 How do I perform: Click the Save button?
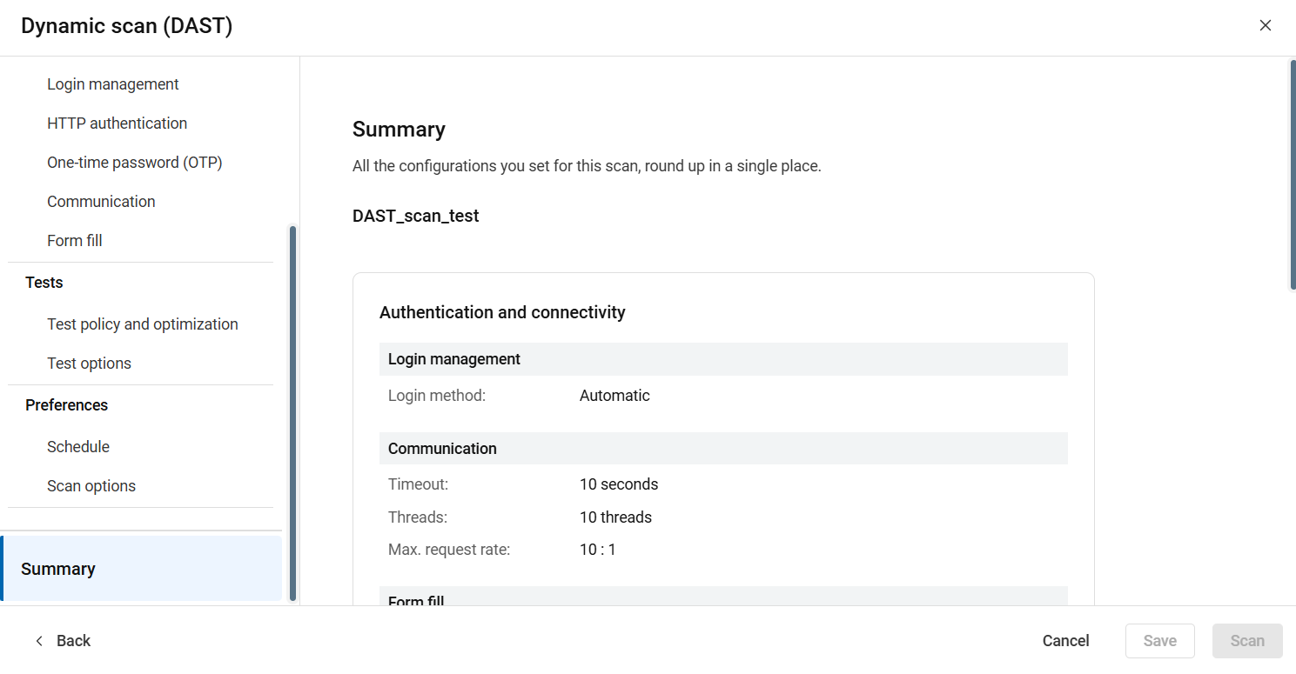coord(1159,641)
